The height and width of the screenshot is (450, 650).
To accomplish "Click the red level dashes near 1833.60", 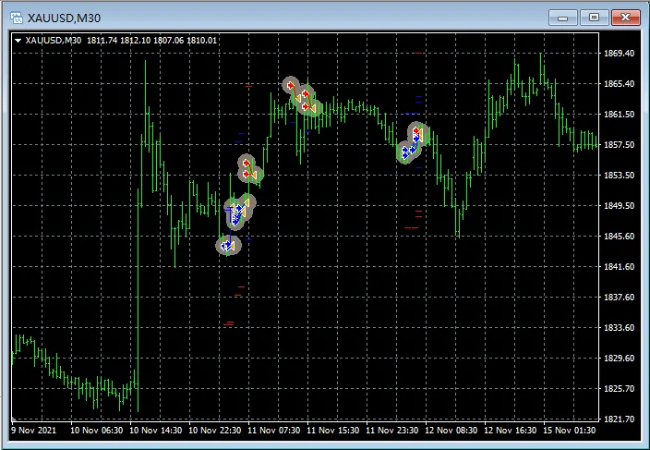I will coord(229,322).
